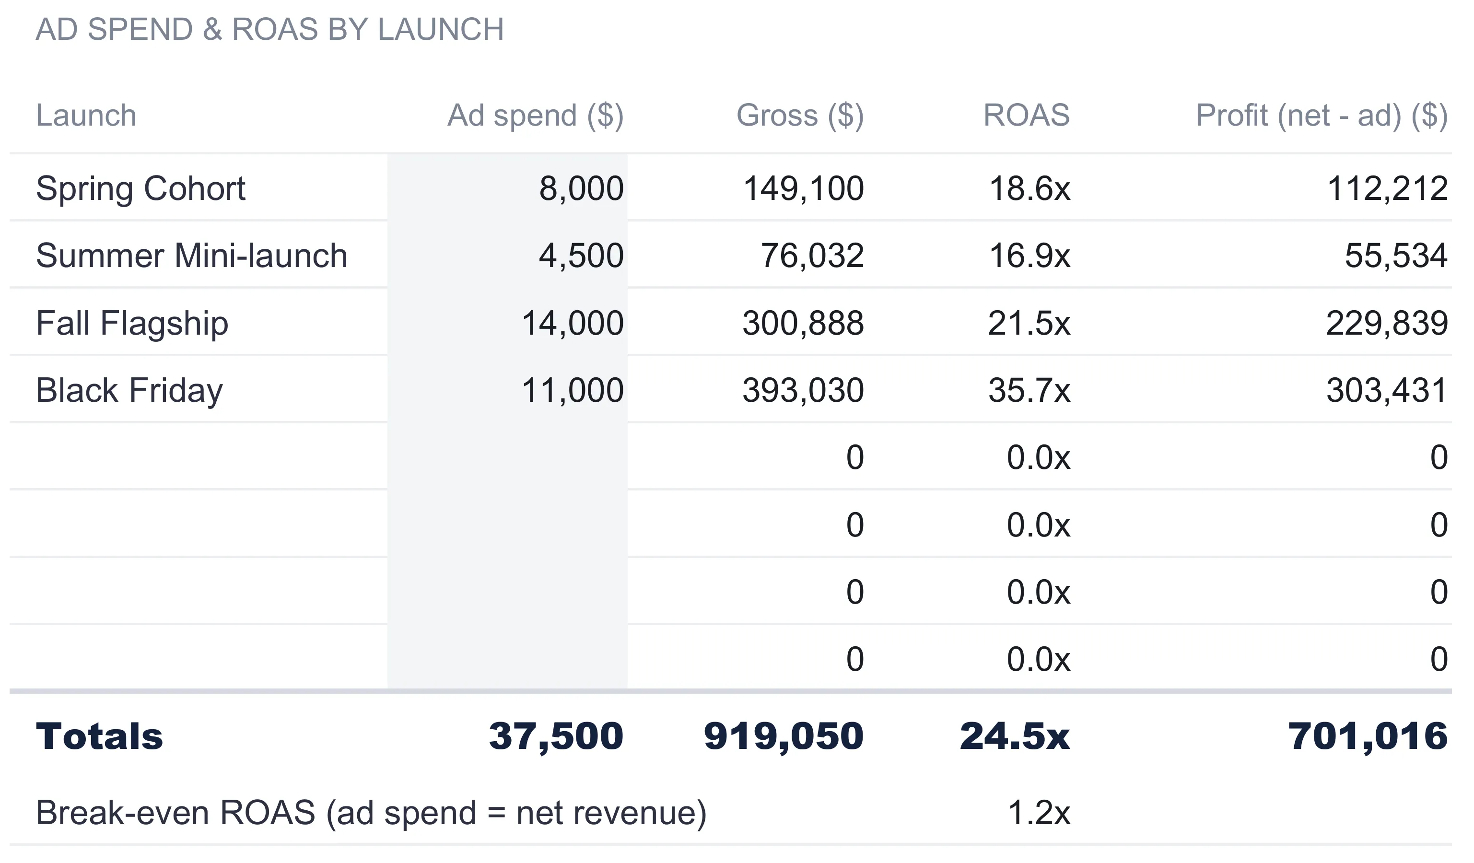Edit Fall Flagship ad spend 14,000
Image resolution: width=1474 pixels, height=863 pixels.
click(508, 322)
